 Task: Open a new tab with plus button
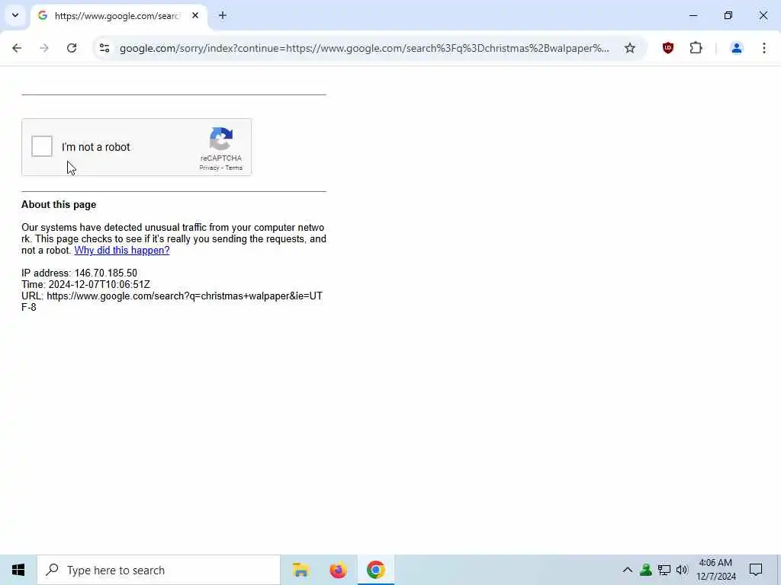(x=223, y=16)
